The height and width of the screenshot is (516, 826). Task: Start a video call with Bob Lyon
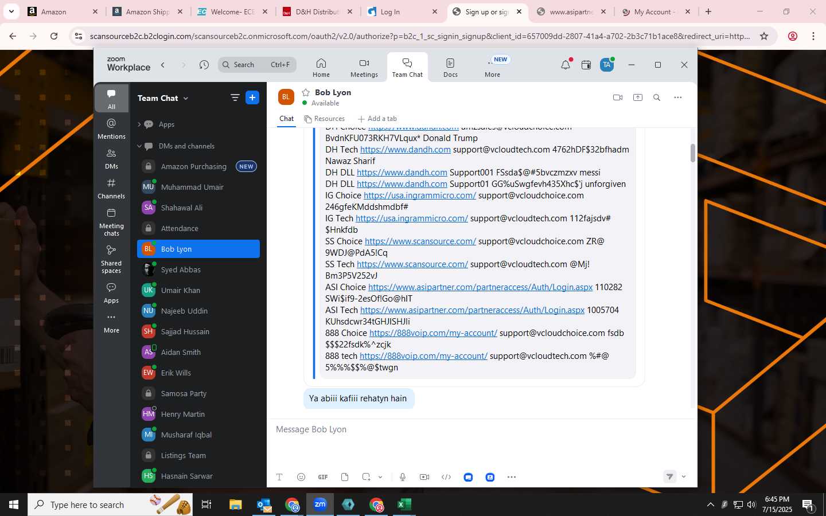(618, 97)
